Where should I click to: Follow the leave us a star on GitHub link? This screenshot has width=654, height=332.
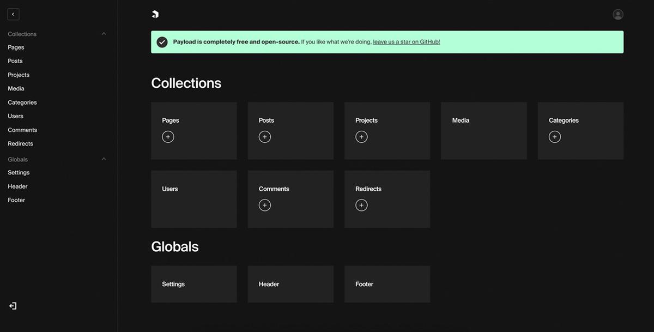tap(405, 41)
